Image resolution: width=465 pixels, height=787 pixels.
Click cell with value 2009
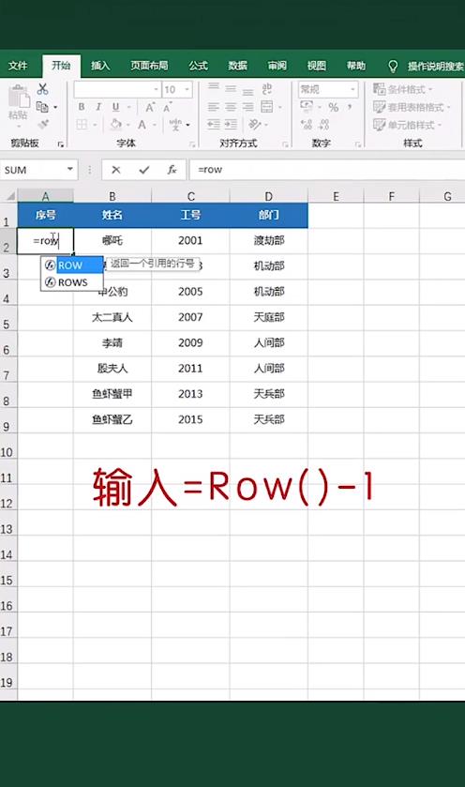pyautogui.click(x=190, y=342)
